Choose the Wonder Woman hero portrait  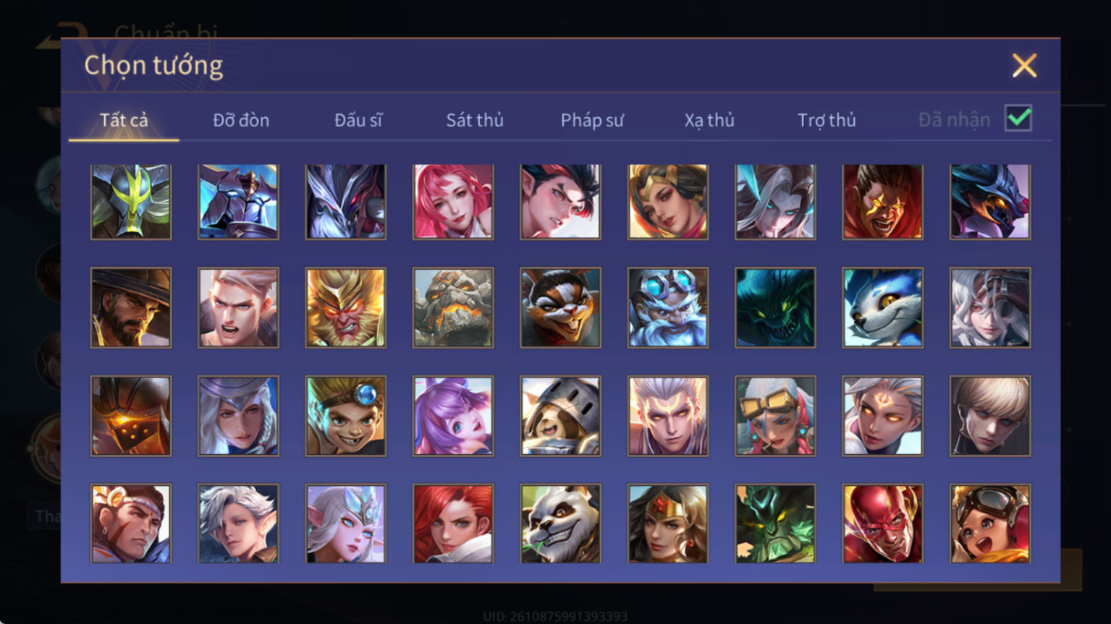coord(667,523)
